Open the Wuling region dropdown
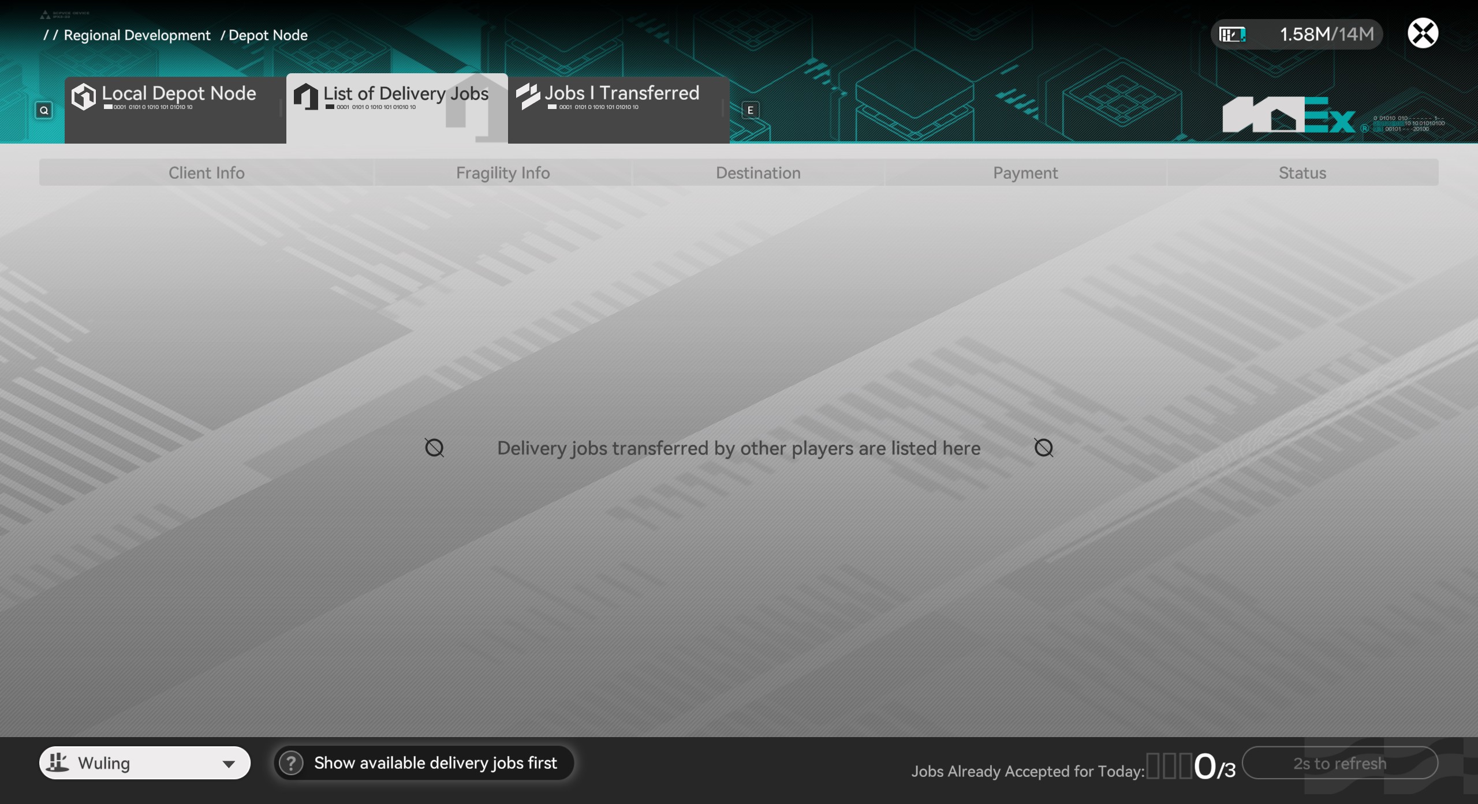The height and width of the screenshot is (804, 1478). click(x=144, y=763)
